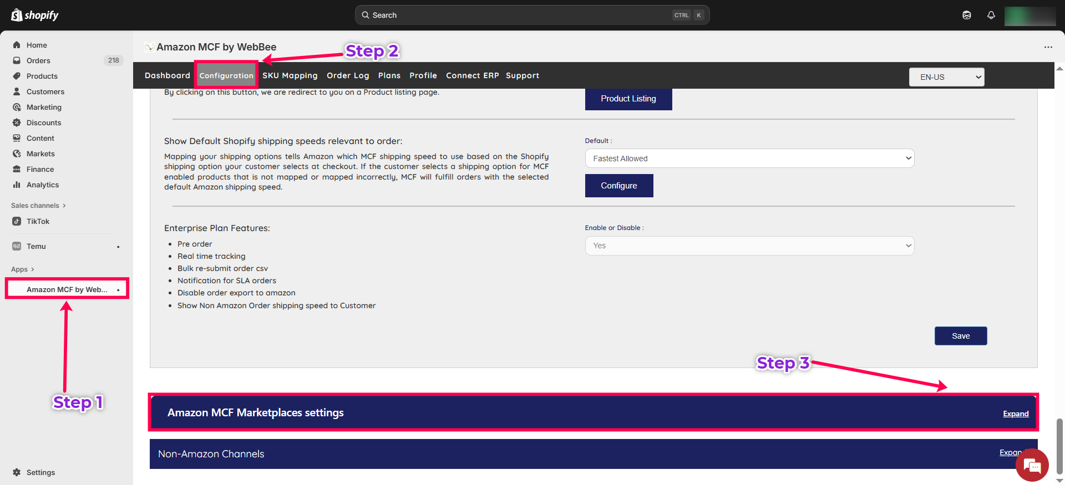Open the live chat bubble icon
This screenshot has width=1065, height=485.
click(x=1032, y=466)
